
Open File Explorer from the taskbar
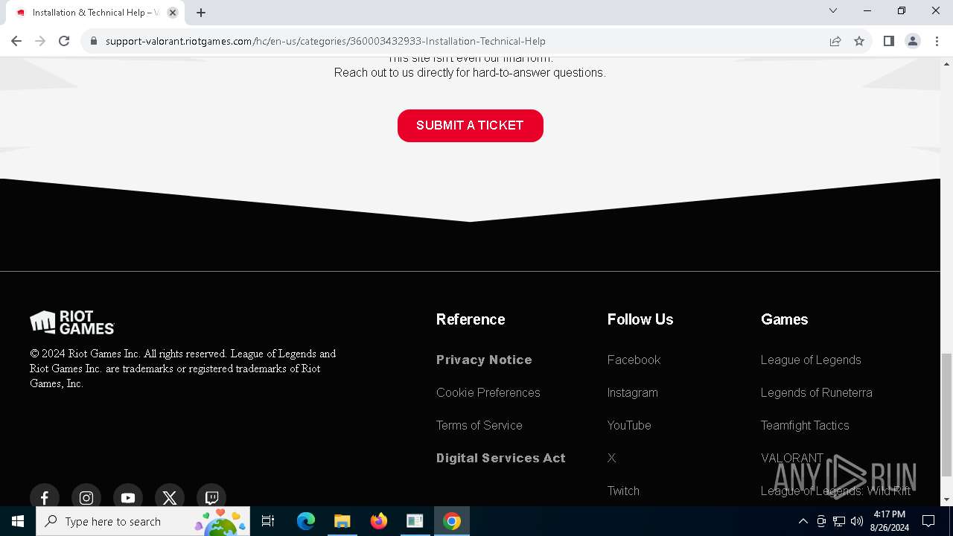[x=342, y=521]
